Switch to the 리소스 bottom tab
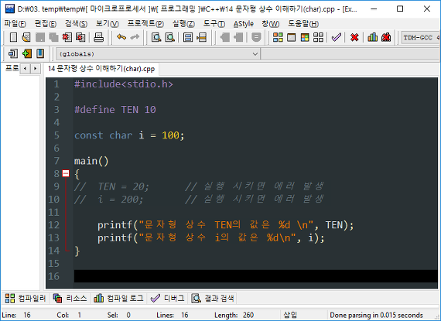 (x=70, y=299)
